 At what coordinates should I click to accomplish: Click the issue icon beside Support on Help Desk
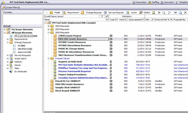coord(55,62)
